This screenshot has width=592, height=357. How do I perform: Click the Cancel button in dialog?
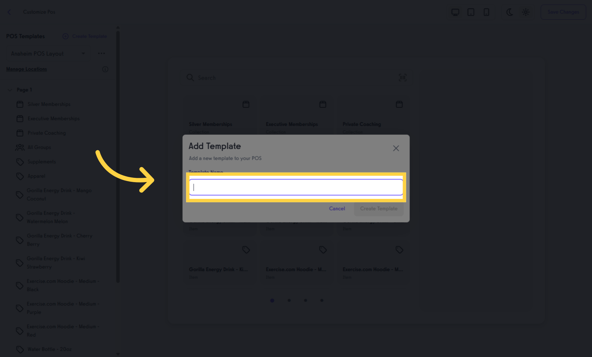click(x=337, y=209)
